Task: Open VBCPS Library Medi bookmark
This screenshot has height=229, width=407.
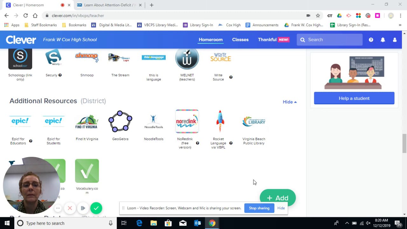Action: coord(158,25)
